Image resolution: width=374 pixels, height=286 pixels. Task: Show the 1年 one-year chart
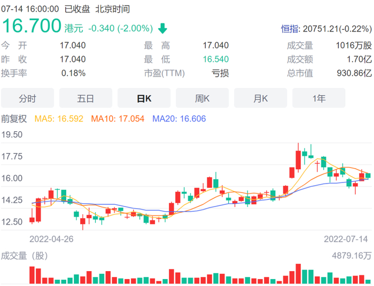click(319, 98)
